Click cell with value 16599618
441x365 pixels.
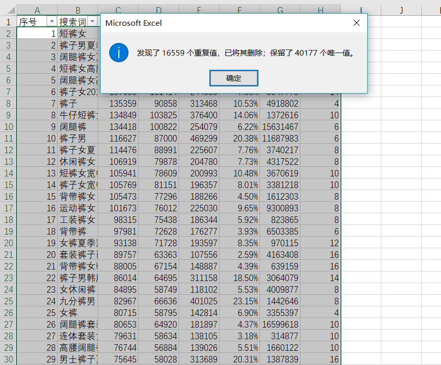(x=280, y=324)
